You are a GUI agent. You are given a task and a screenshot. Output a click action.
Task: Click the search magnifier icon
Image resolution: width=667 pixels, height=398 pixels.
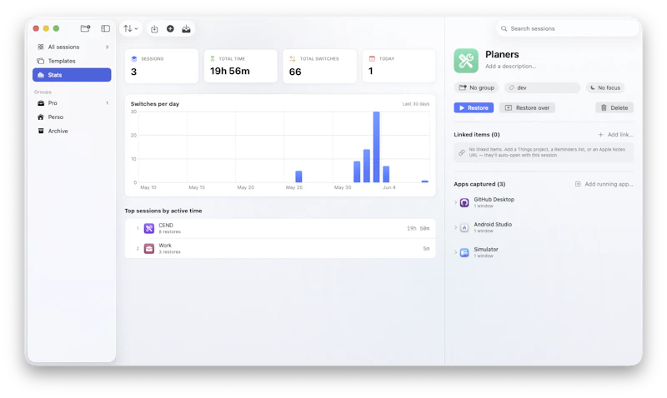click(504, 28)
